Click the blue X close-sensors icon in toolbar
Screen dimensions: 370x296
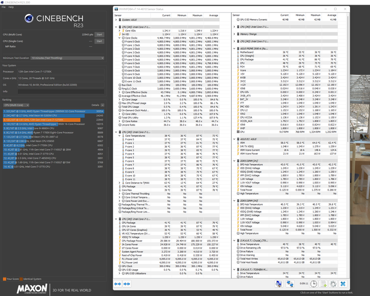click(343, 284)
